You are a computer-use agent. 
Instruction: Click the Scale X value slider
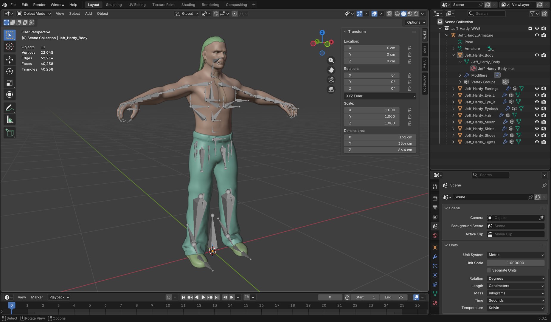372,110
